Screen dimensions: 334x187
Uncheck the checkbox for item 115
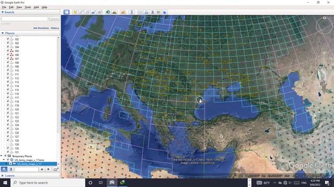(x=8, y=90)
